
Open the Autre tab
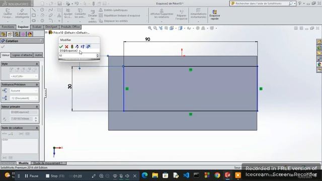coord(38,55)
